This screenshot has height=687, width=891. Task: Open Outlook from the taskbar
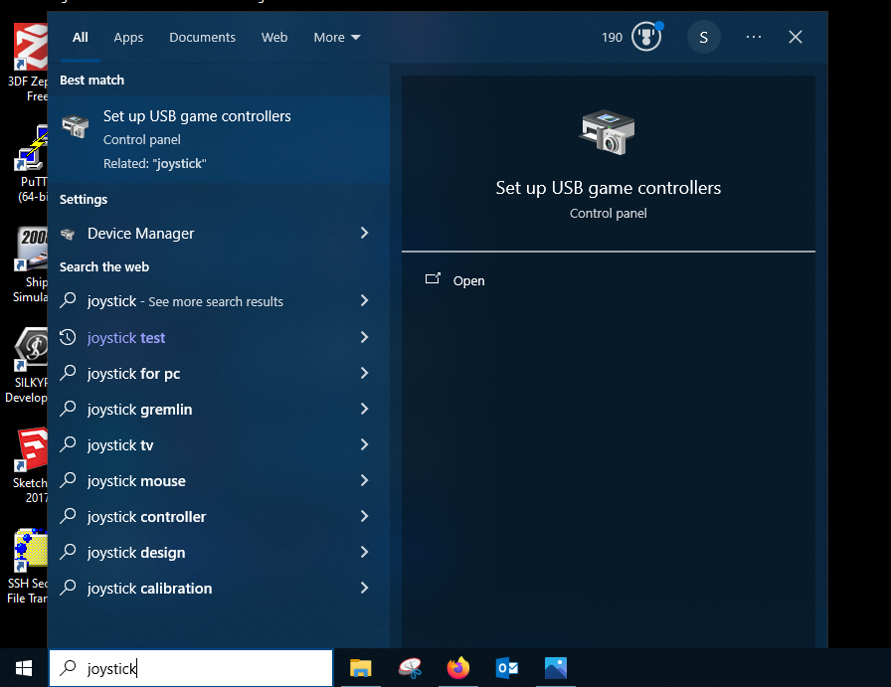click(507, 668)
